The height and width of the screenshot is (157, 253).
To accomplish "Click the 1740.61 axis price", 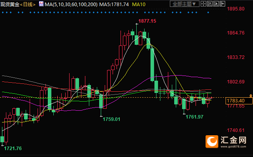I will (x=236, y=130).
